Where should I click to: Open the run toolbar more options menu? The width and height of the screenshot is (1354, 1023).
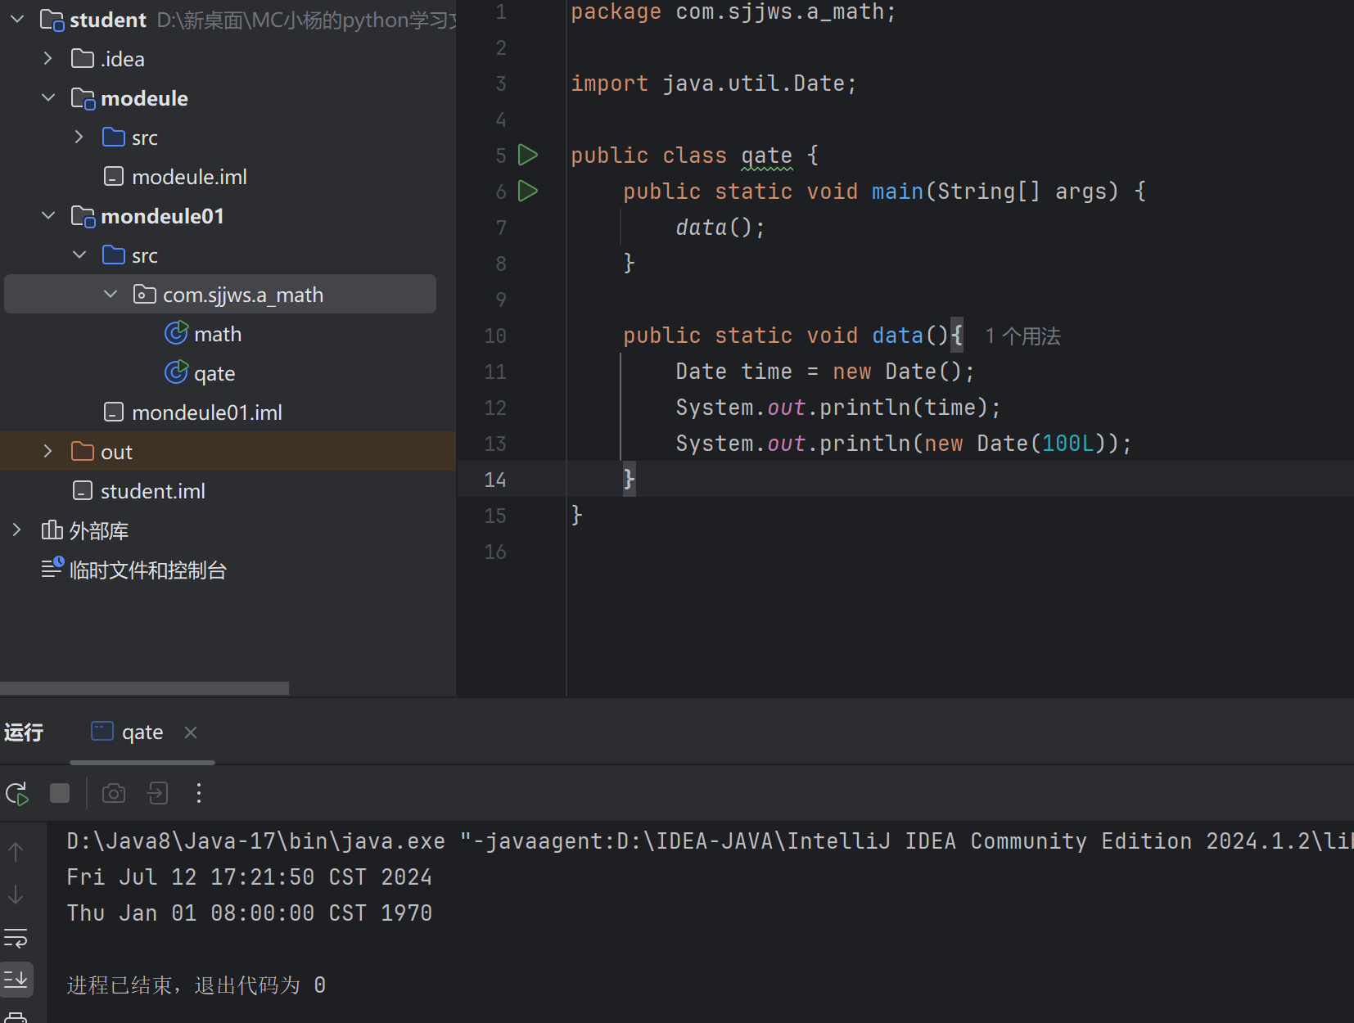coord(199,793)
